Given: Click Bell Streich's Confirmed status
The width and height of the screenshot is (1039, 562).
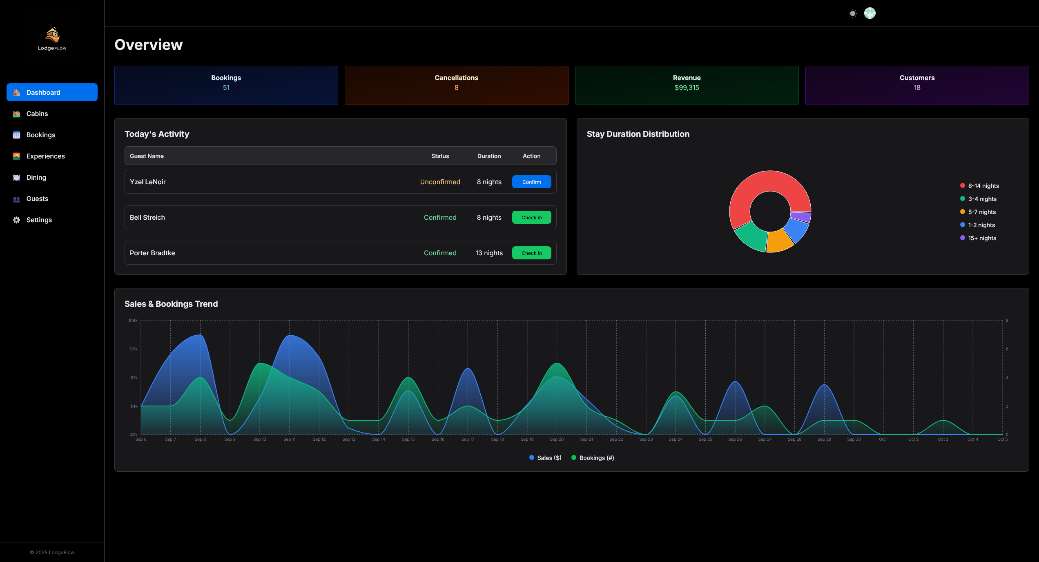Looking at the screenshot, I should pyautogui.click(x=440, y=217).
